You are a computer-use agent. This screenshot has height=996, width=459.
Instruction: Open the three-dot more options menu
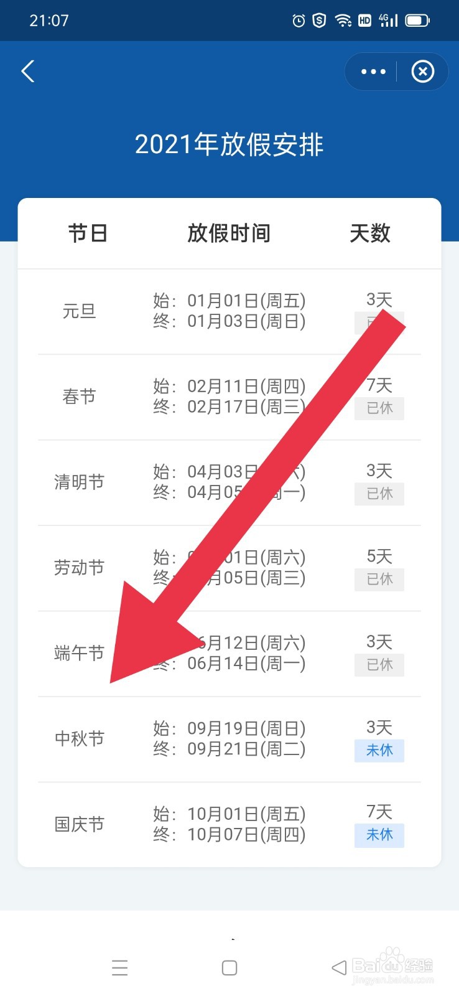373,72
